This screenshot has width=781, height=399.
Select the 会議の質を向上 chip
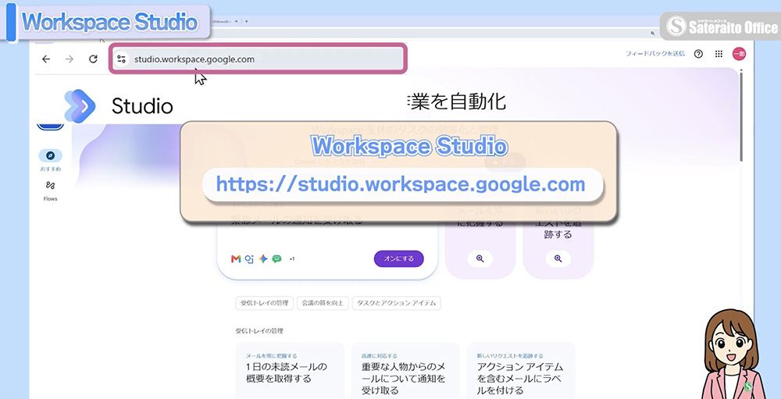(323, 303)
